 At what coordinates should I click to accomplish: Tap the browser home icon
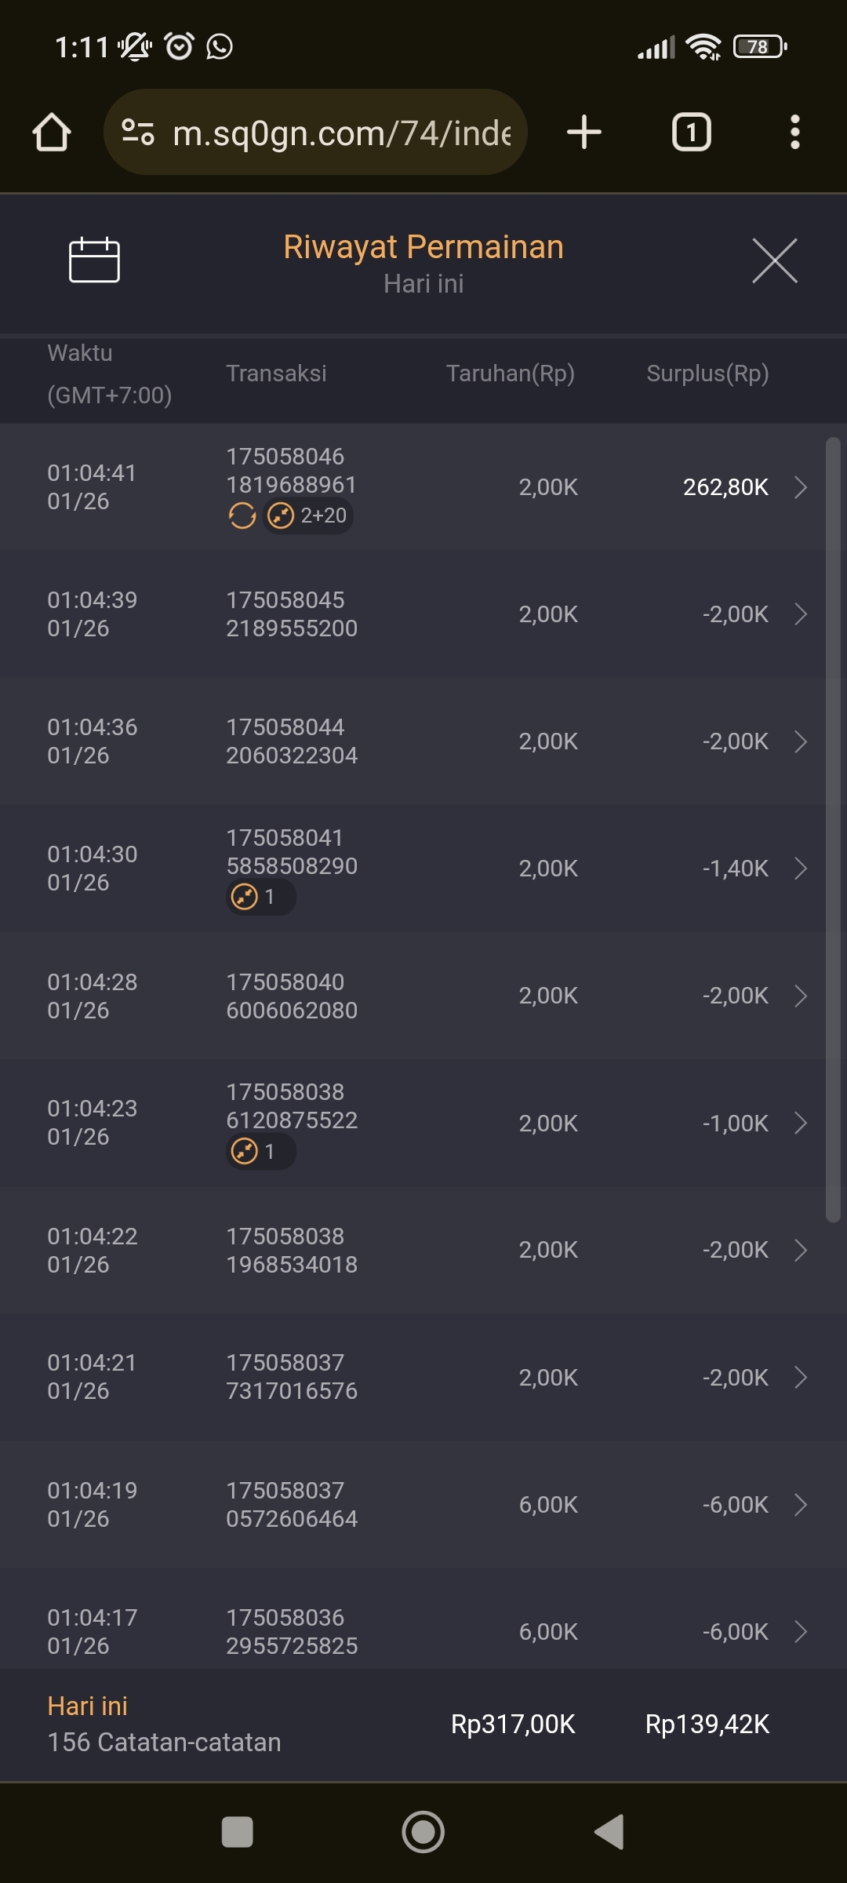52,133
